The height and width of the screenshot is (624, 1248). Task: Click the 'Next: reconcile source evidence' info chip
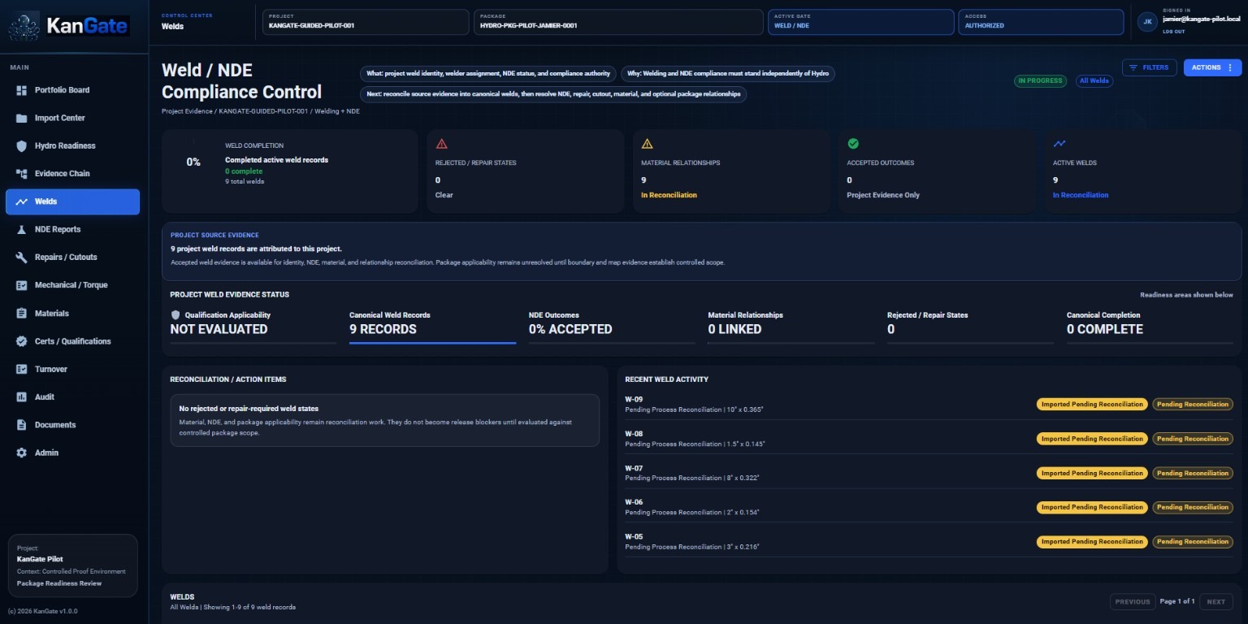click(553, 94)
